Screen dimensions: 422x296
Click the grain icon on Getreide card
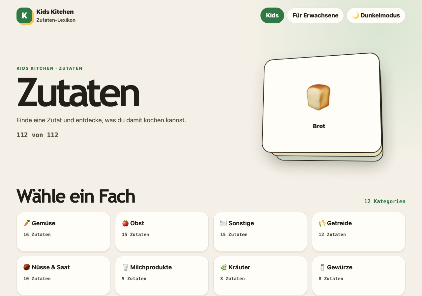322,223
